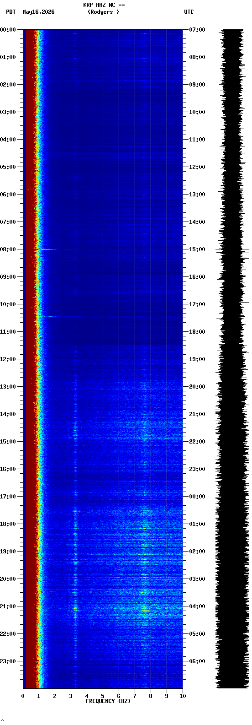The image size is (252, 725).
Task: Click UTC time label 22:00
Action: pyautogui.click(x=197, y=442)
